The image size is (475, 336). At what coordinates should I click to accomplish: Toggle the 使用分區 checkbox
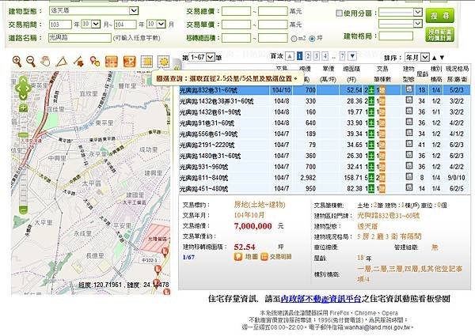pyautogui.click(x=340, y=13)
